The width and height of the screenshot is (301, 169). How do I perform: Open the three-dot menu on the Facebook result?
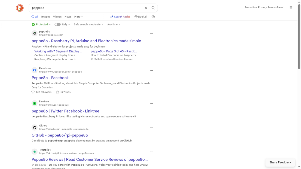click(x=152, y=70)
